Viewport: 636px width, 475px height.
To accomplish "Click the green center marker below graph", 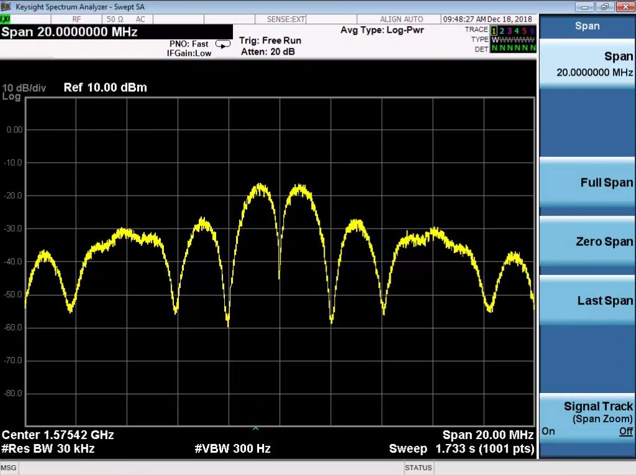I will coord(255,428).
